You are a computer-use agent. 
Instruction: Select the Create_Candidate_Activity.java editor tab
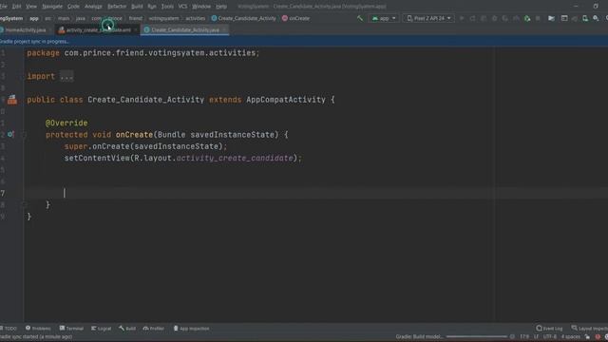185,29
